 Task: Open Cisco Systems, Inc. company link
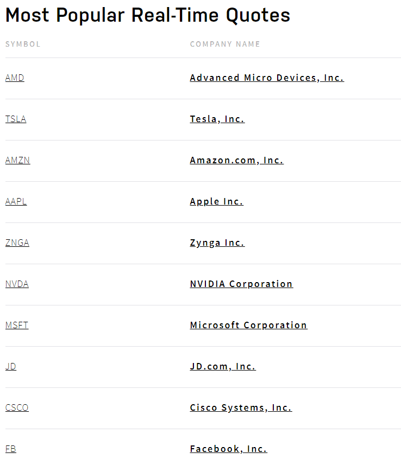coord(241,408)
